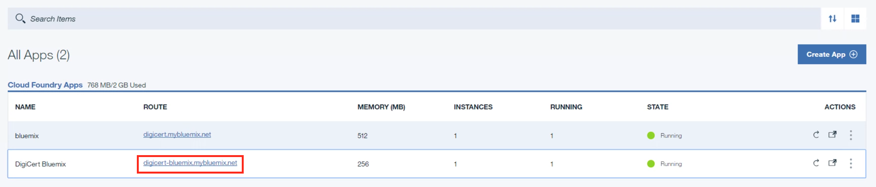Viewport: 876px width, 187px height.
Task: Click the sort arrows icon
Action: 833,18
